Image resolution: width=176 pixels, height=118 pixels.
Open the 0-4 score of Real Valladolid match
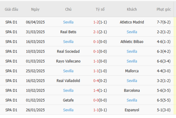pos(96,80)
